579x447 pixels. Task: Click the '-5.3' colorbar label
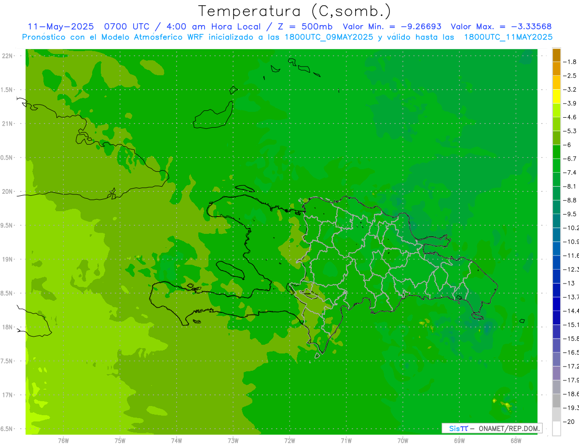click(x=570, y=131)
